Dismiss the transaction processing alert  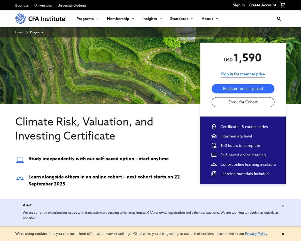[283, 206]
